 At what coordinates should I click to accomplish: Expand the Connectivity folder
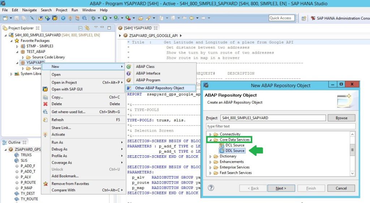pos(210,134)
